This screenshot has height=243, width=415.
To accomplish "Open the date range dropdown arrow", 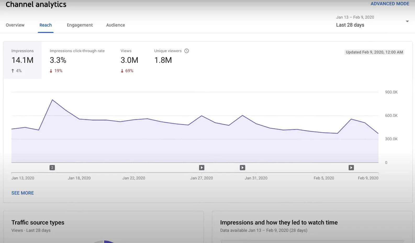I will pyautogui.click(x=407, y=21).
